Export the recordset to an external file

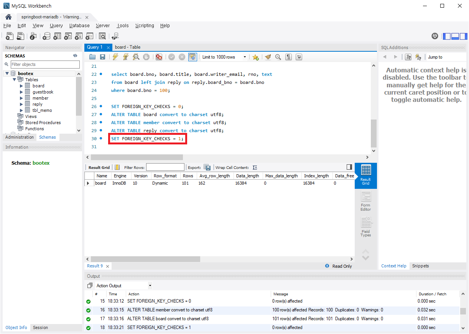(x=207, y=167)
